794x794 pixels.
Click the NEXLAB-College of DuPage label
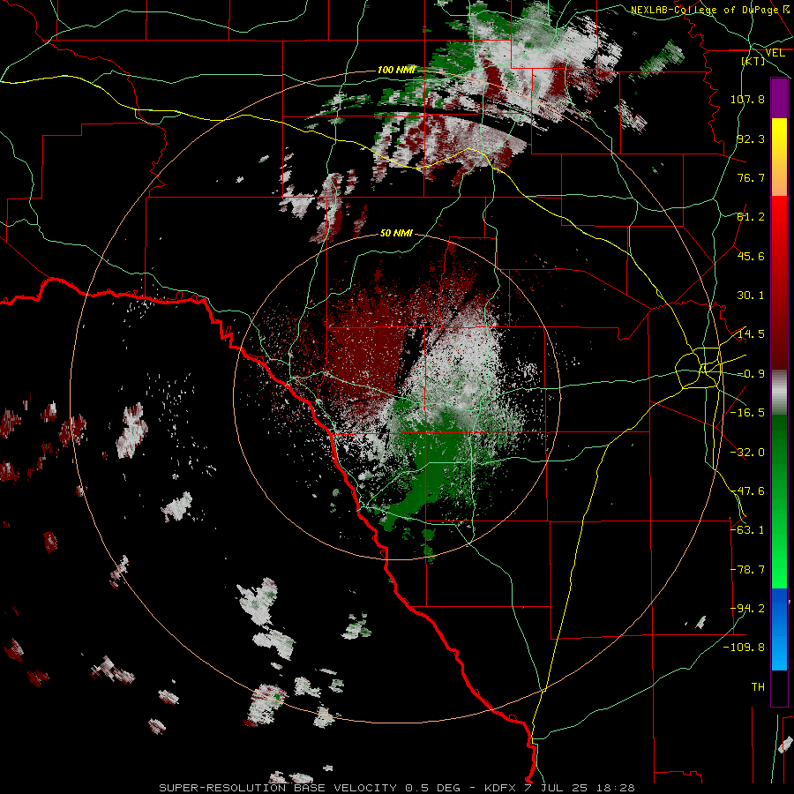[704, 10]
